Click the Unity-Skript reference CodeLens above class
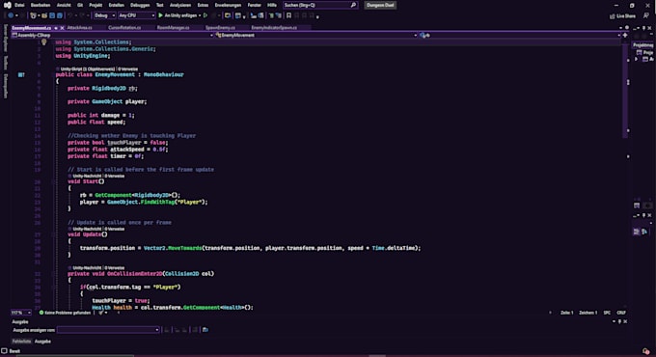 (88, 69)
